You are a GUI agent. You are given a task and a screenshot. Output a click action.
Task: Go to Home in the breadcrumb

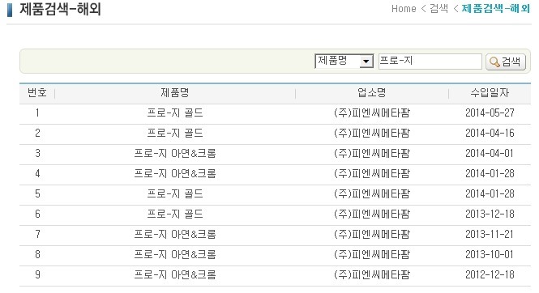point(404,9)
